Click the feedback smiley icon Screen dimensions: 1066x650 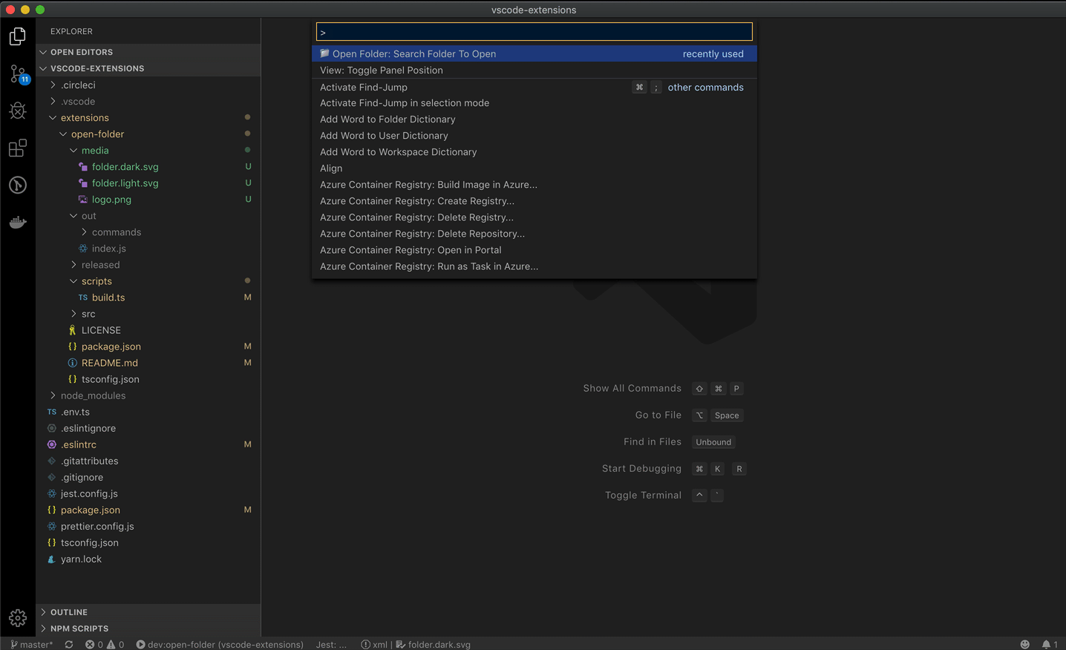(x=1025, y=644)
